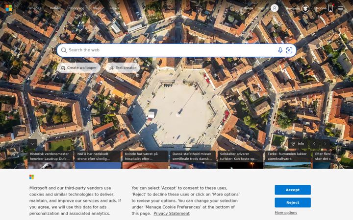Focus the Search the web field
The image size is (353, 220).
(171, 50)
